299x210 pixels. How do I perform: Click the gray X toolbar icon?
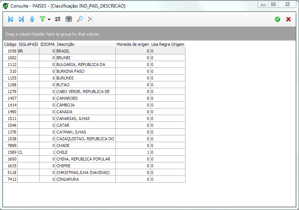click(x=90, y=19)
